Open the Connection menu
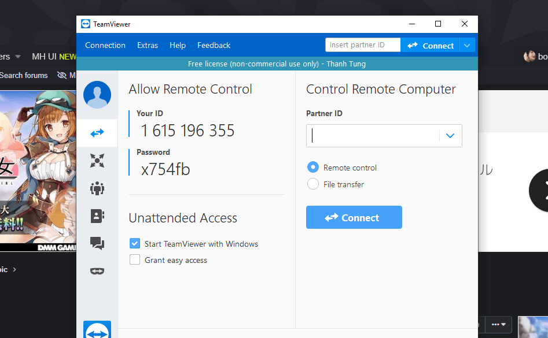 coord(105,45)
